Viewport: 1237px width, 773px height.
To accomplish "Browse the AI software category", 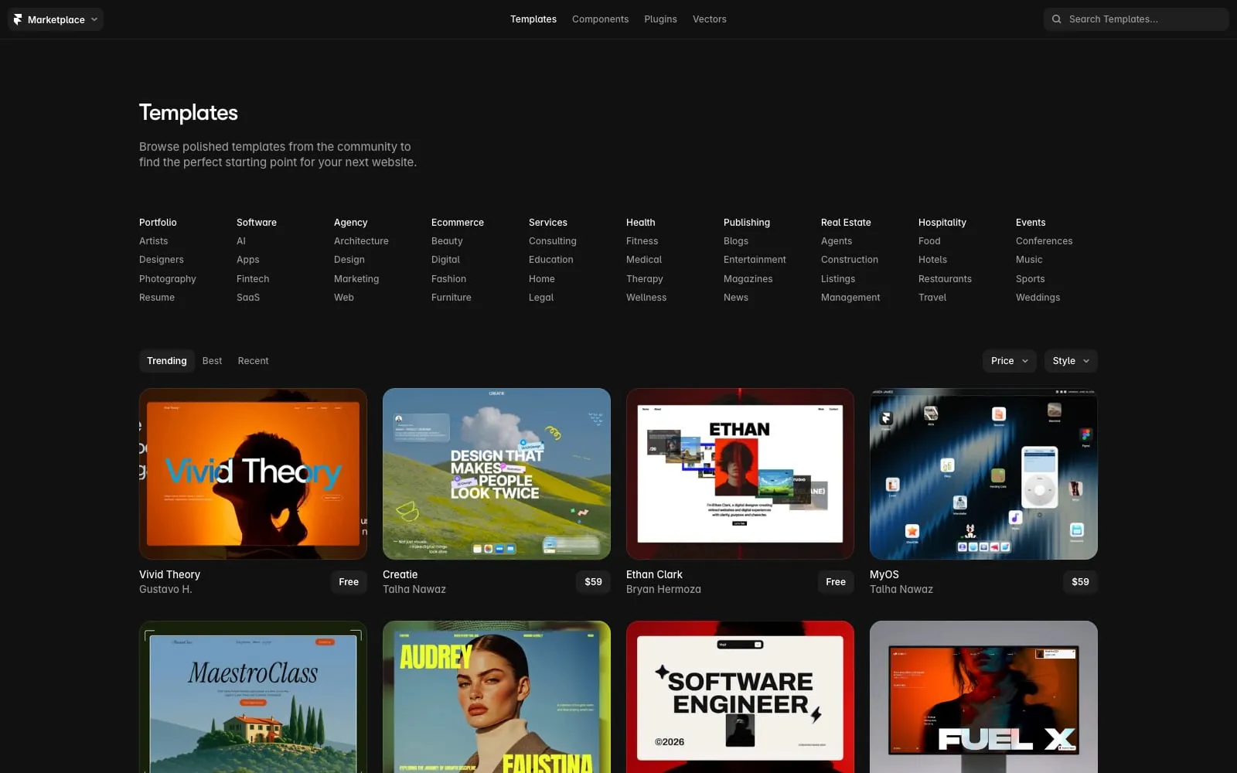I will (241, 241).
